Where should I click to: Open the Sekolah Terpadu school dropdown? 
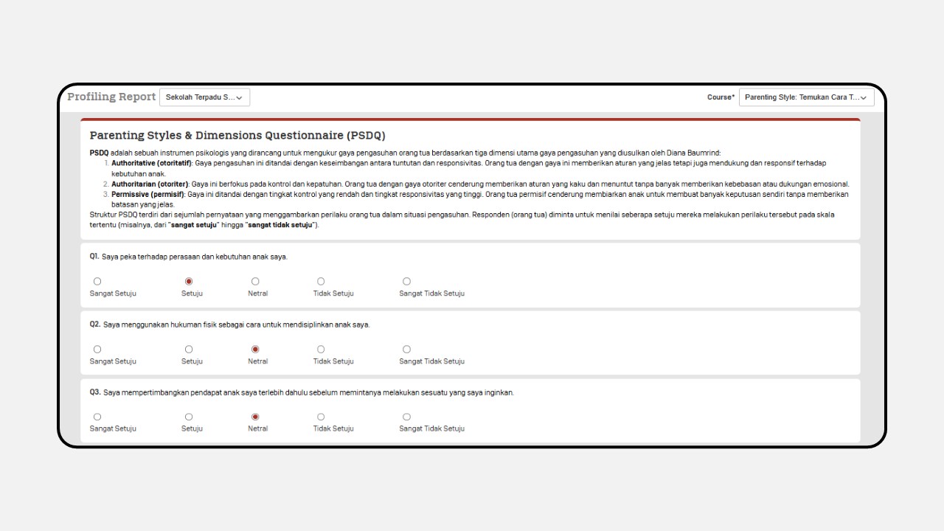pos(204,97)
